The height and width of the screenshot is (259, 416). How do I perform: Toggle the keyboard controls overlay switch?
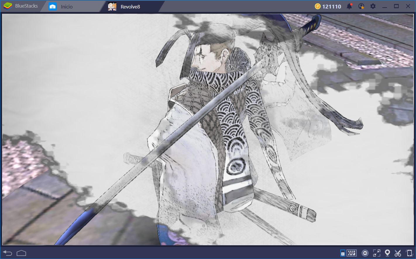pyautogui.click(x=343, y=253)
